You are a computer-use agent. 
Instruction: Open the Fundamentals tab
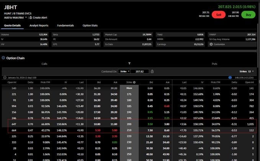[65, 25]
